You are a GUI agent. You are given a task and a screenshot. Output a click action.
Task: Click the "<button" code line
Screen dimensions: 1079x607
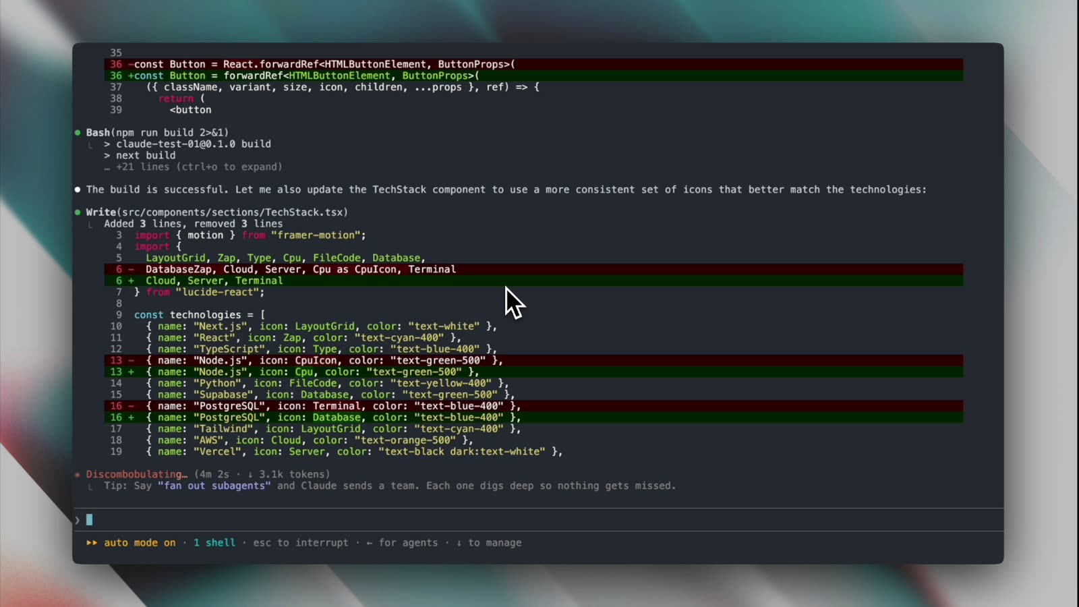click(191, 110)
